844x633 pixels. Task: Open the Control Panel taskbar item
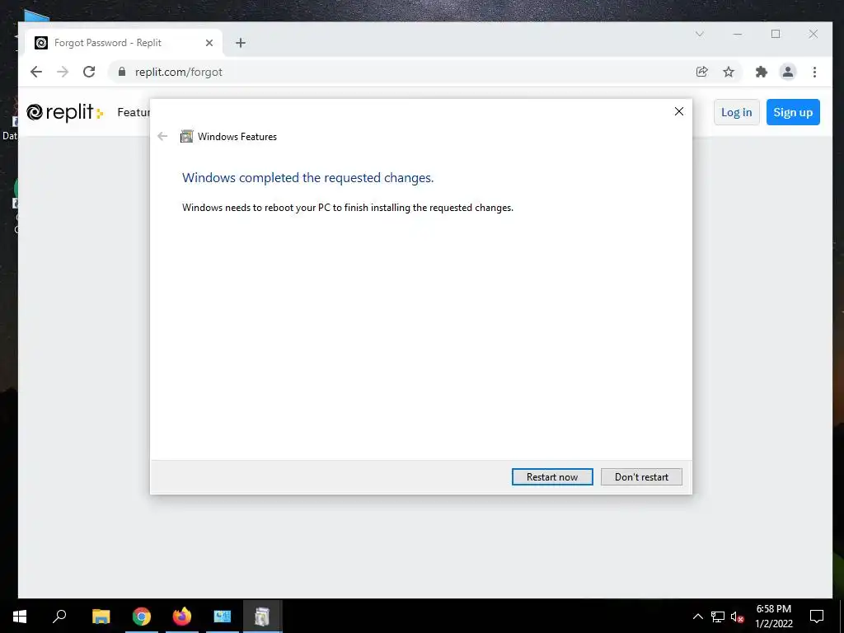[x=223, y=617]
